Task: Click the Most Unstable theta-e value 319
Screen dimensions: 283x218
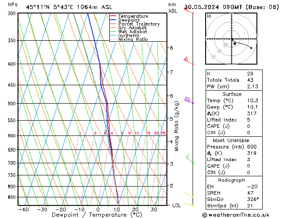Action: (x=252, y=153)
